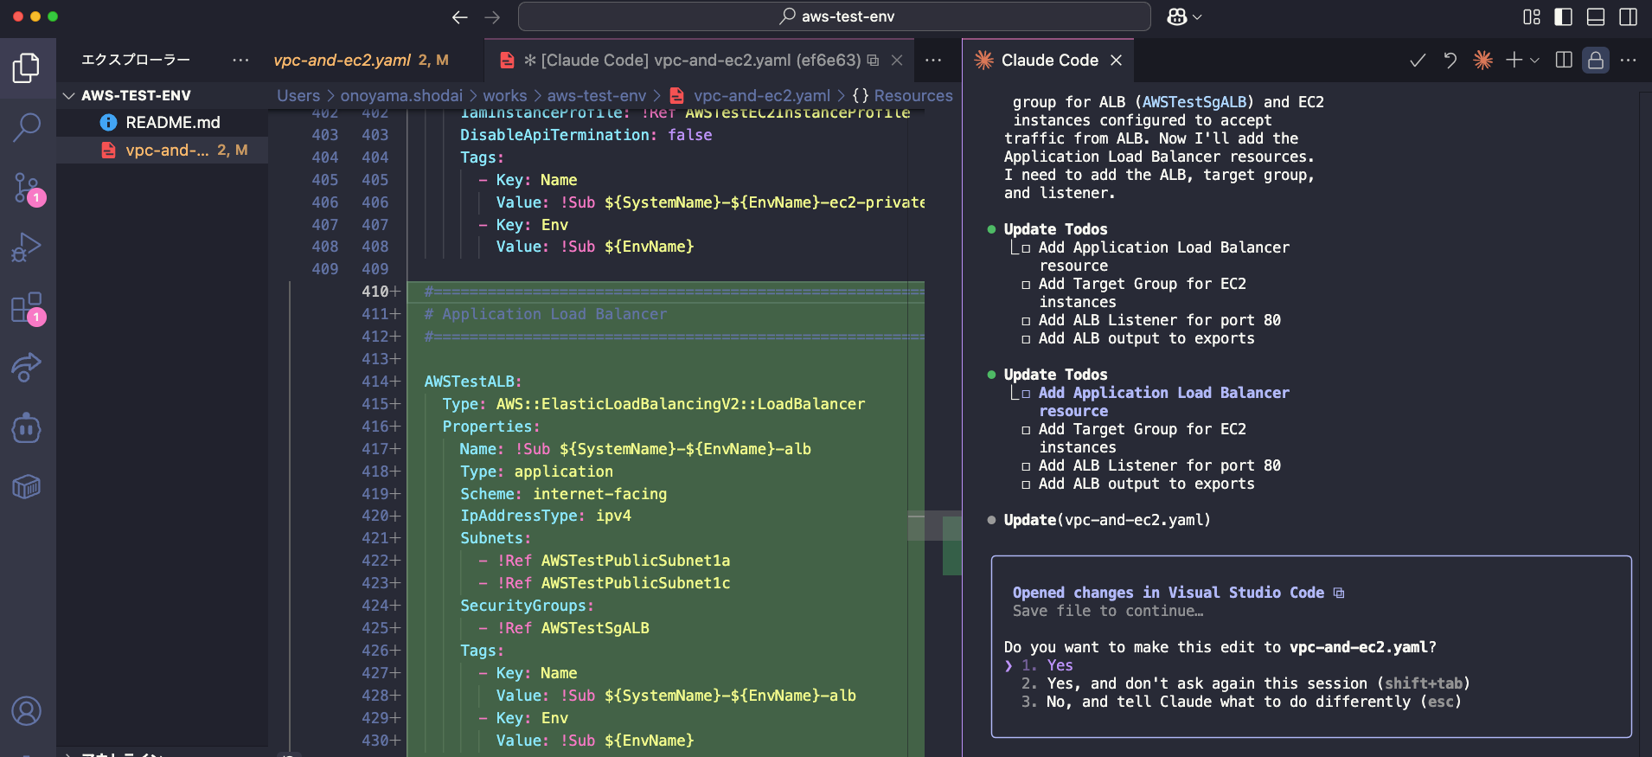Open Run and Debug view
The image size is (1652, 757).
(x=27, y=247)
